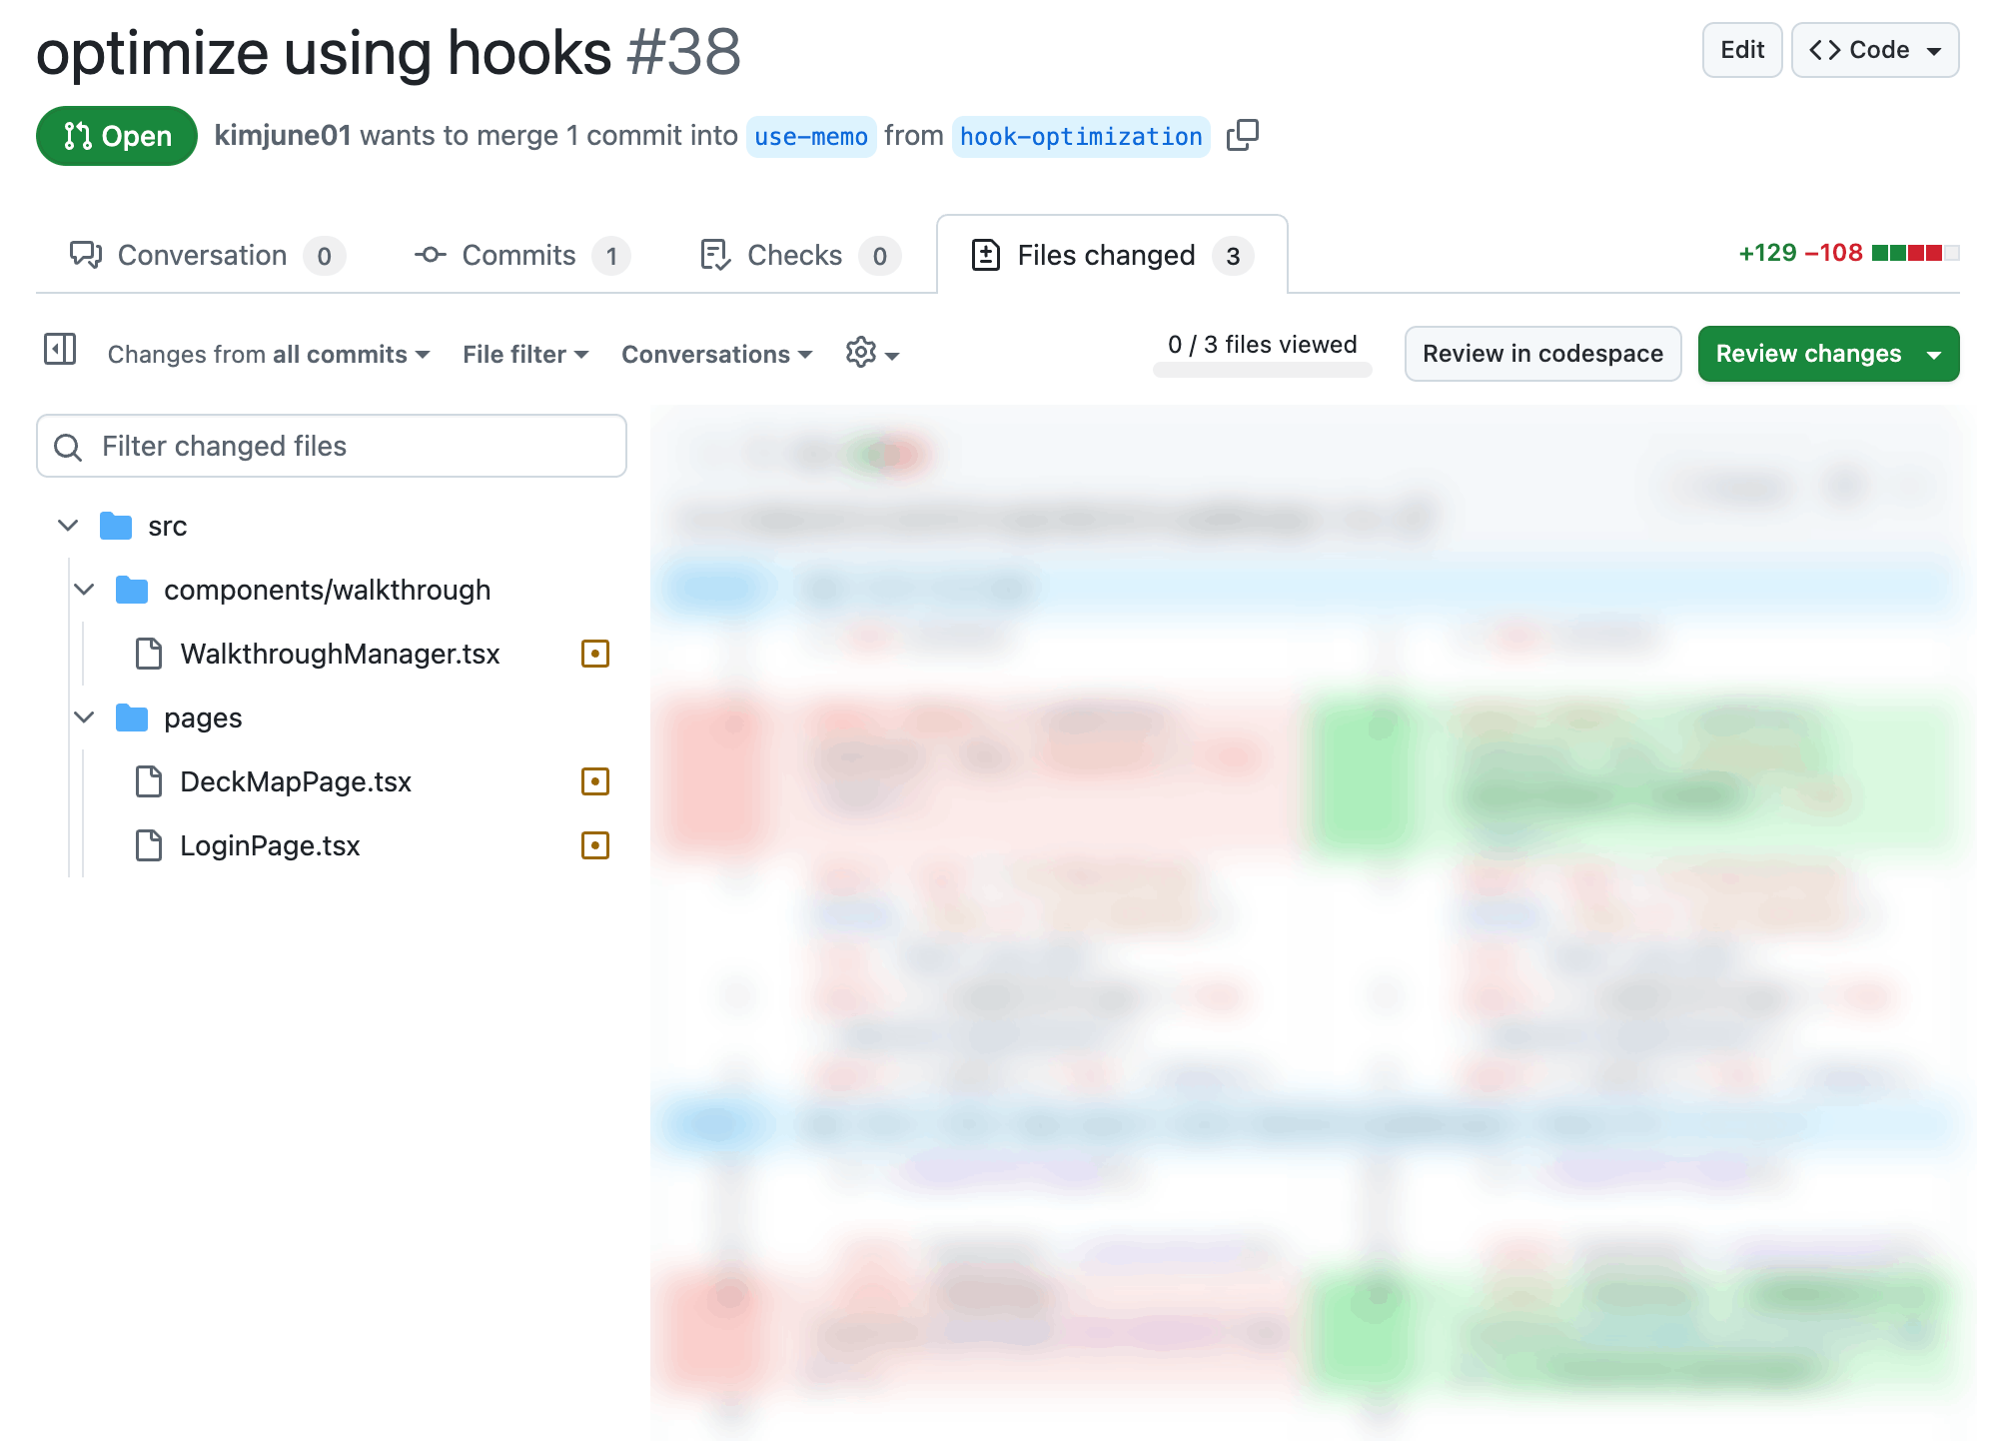This screenshot has width=1990, height=1441.
Task: Open the Conversations dropdown
Action: click(716, 354)
